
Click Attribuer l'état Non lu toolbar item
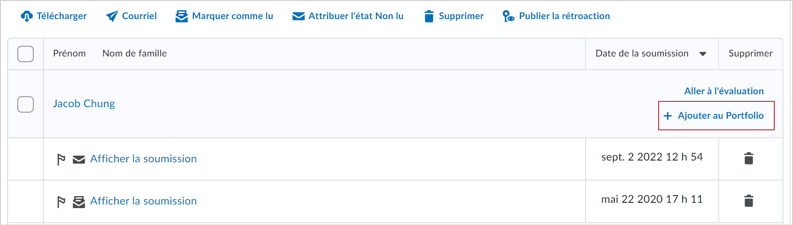(x=348, y=16)
